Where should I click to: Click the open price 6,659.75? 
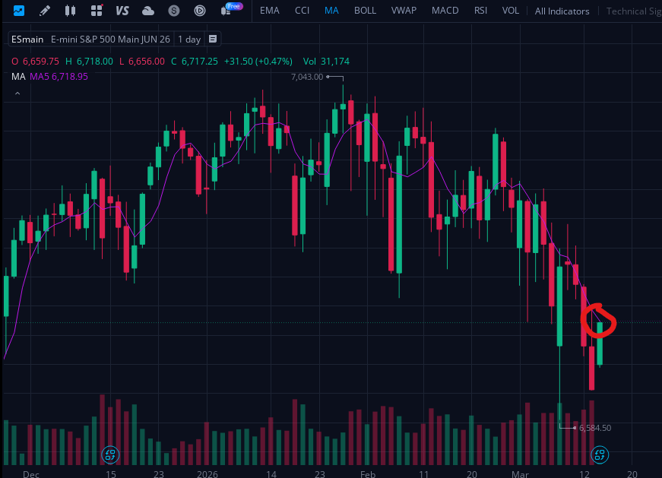(41, 62)
